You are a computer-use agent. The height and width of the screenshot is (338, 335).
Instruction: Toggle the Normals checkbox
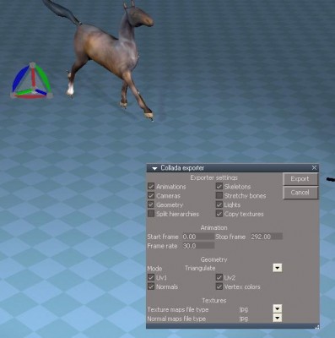click(151, 286)
